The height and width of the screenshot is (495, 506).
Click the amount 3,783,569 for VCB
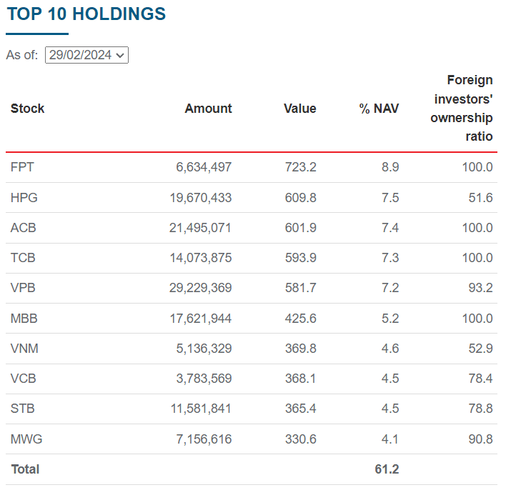coord(204,379)
